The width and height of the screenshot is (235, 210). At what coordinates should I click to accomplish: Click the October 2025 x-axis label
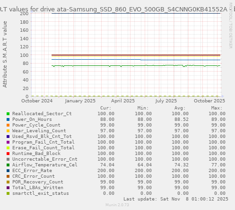coord(209,101)
